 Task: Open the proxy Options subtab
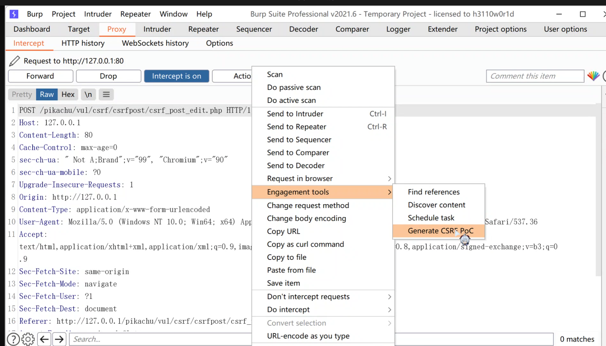(220, 43)
